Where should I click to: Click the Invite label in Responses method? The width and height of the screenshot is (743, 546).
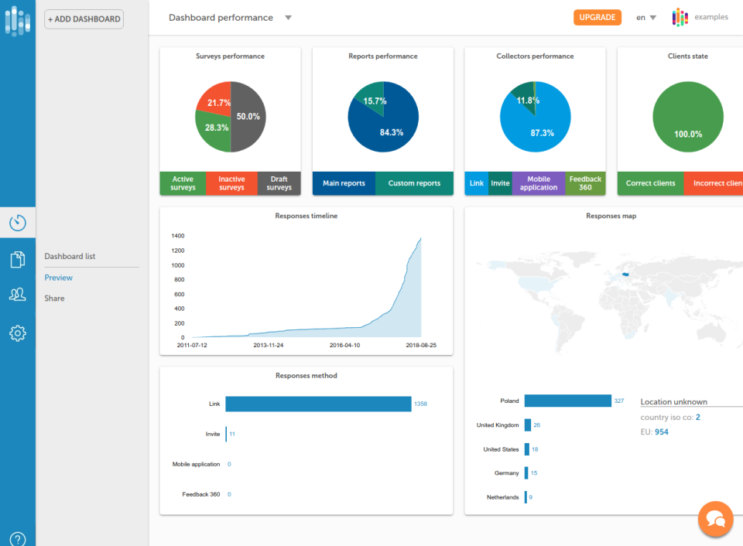(x=213, y=434)
